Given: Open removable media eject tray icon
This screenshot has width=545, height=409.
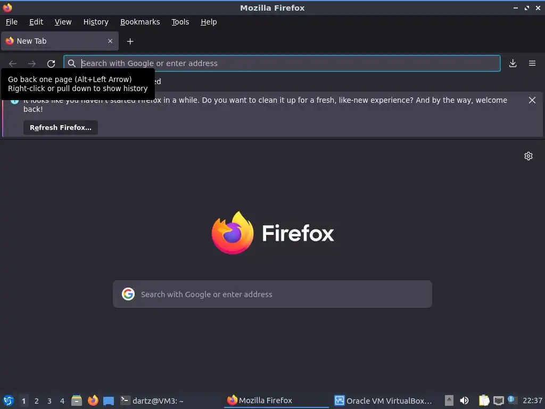Looking at the screenshot, I should tap(449, 400).
